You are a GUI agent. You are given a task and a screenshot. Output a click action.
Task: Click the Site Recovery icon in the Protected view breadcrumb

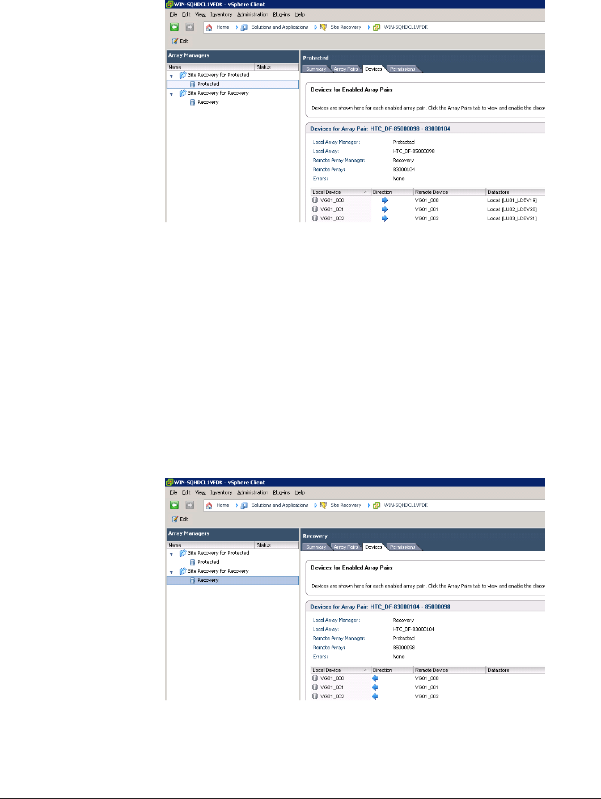pos(323,27)
